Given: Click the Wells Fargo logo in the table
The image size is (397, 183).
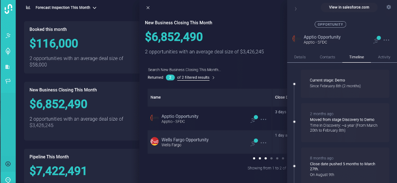Looking at the screenshot, I should pyautogui.click(x=154, y=141).
